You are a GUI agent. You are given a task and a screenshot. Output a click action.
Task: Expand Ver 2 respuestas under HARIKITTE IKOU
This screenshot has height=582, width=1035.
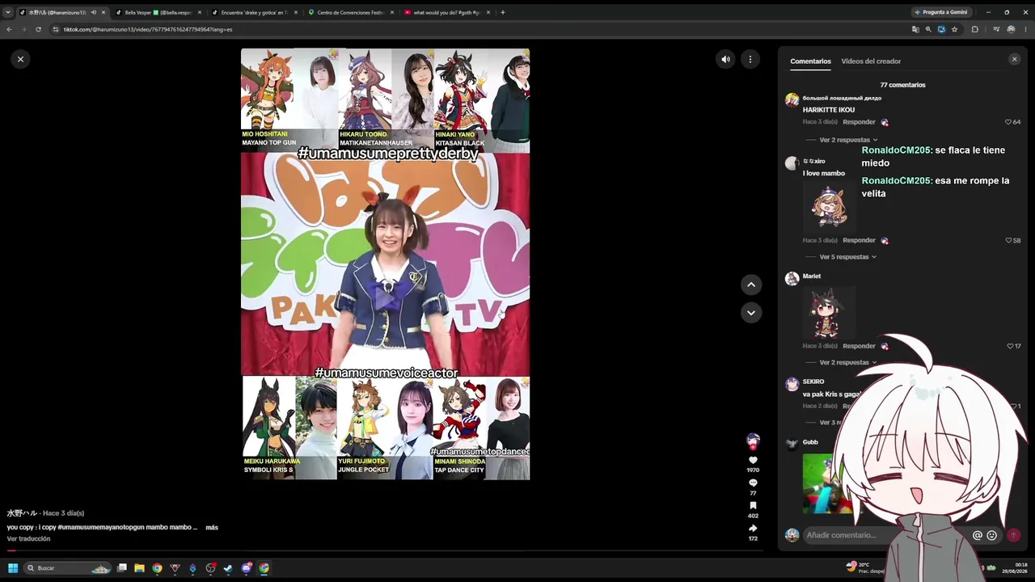[x=848, y=140]
